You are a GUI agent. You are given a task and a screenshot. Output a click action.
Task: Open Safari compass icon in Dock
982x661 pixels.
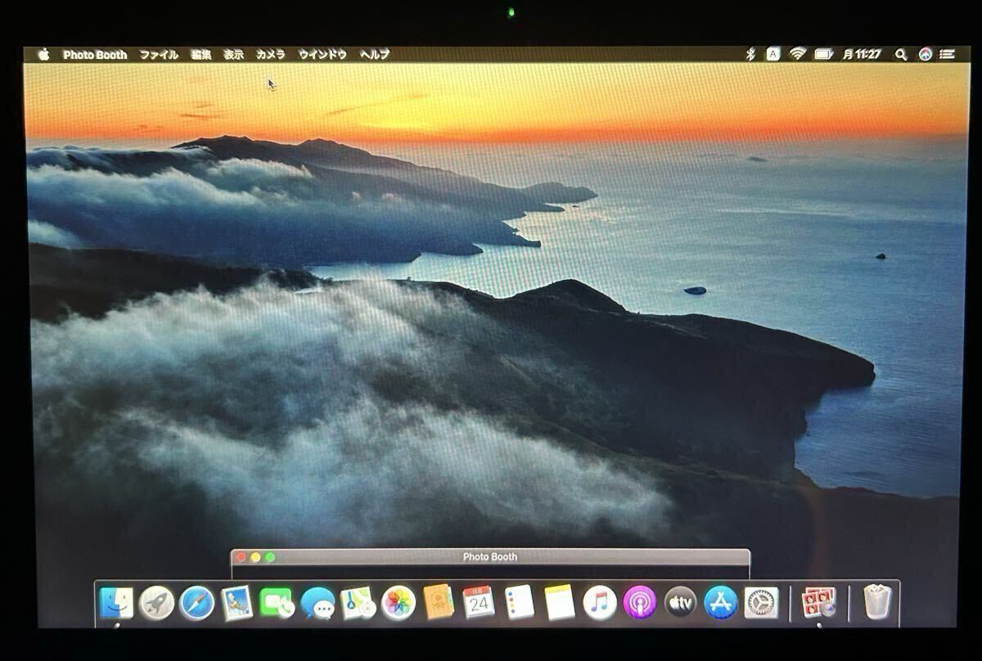coord(196,603)
